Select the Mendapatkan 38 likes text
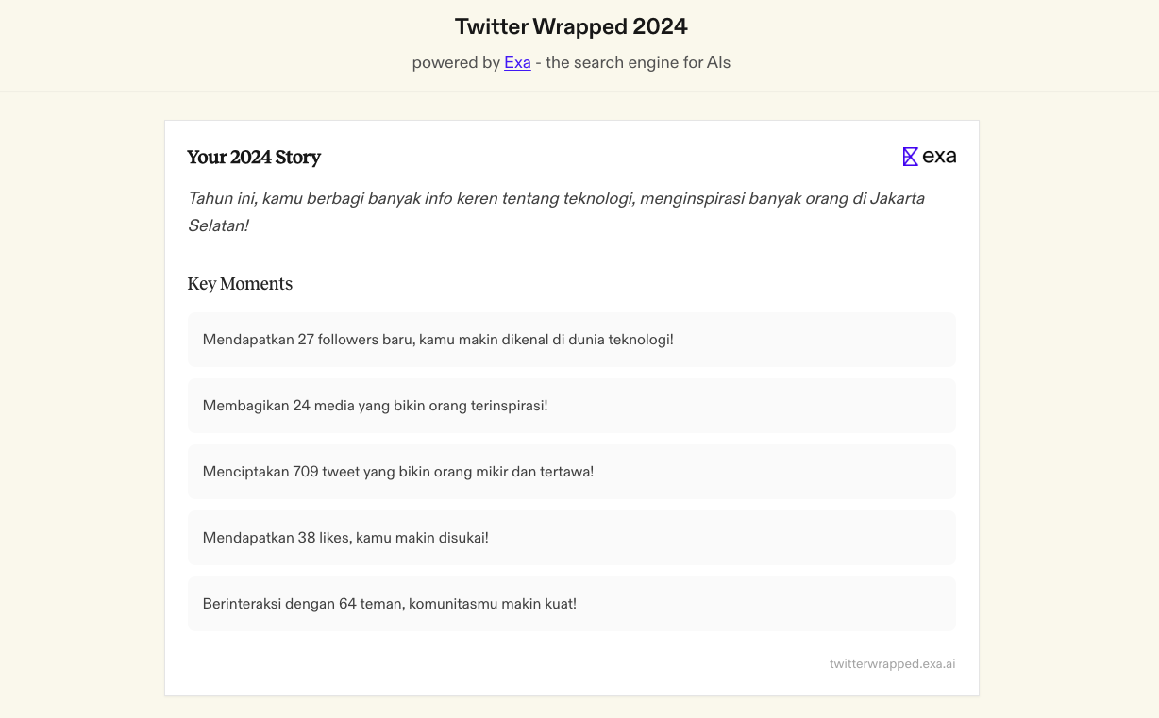The width and height of the screenshot is (1159, 718). 345,537
